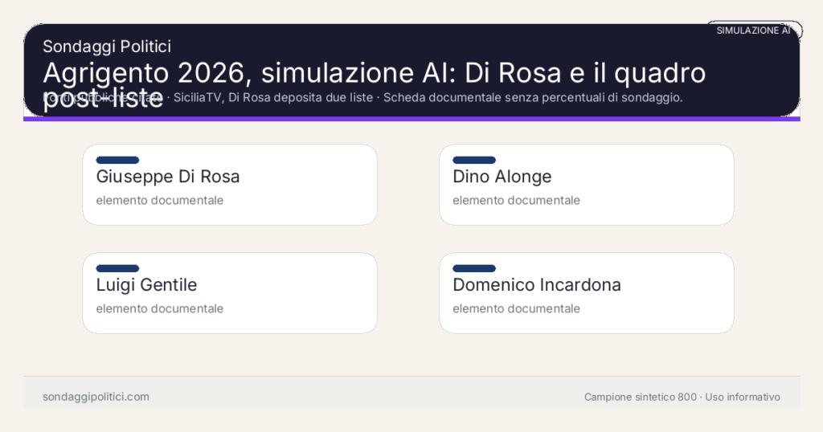Viewport: 823px width, 432px height.
Task: Open the Dino Alonge card
Action: coord(586,185)
